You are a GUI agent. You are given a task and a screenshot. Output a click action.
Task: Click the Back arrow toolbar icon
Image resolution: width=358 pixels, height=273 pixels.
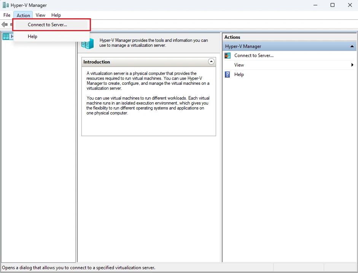pos(4,24)
